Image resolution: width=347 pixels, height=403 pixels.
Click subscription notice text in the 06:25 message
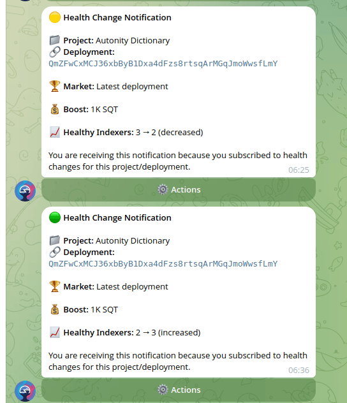pos(177,161)
